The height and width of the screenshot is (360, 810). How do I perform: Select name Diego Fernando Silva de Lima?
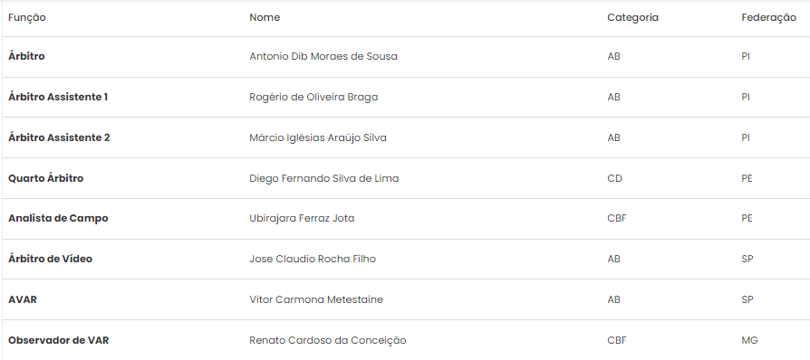[323, 178]
